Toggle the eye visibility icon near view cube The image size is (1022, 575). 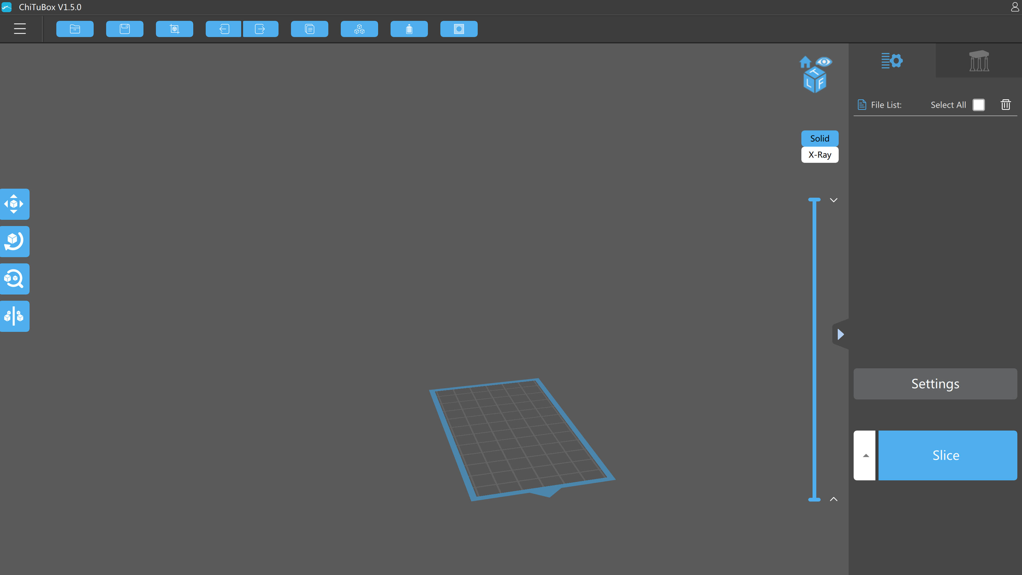point(824,62)
